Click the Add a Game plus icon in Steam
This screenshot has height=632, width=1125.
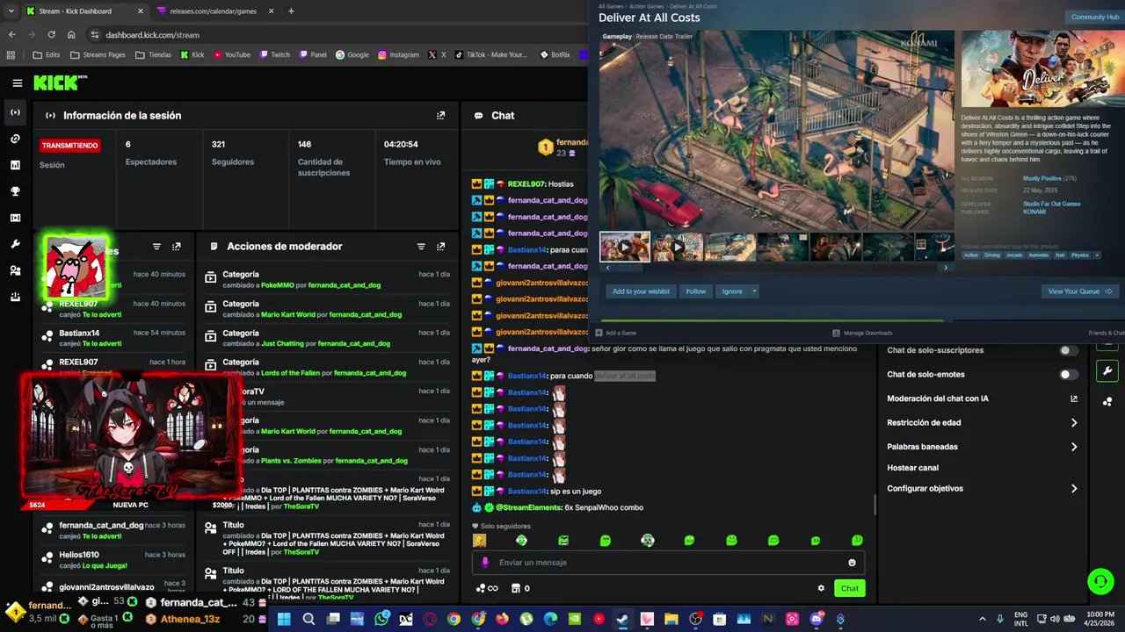tap(599, 333)
